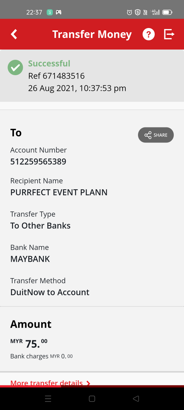Tap recipient name PURRFECT EVENT PLANN
The image size is (184, 410).
tap(59, 192)
